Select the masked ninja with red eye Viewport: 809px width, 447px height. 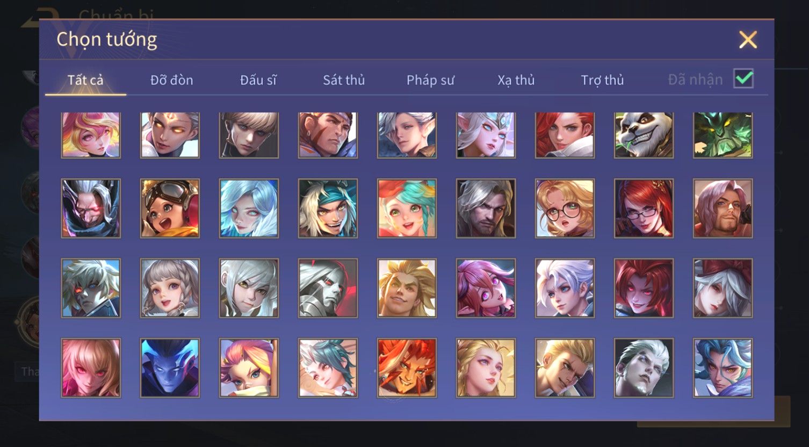point(91,208)
